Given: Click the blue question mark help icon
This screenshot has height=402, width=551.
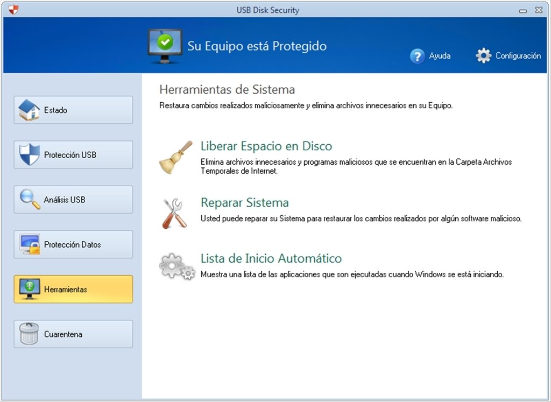Looking at the screenshot, I should [418, 56].
